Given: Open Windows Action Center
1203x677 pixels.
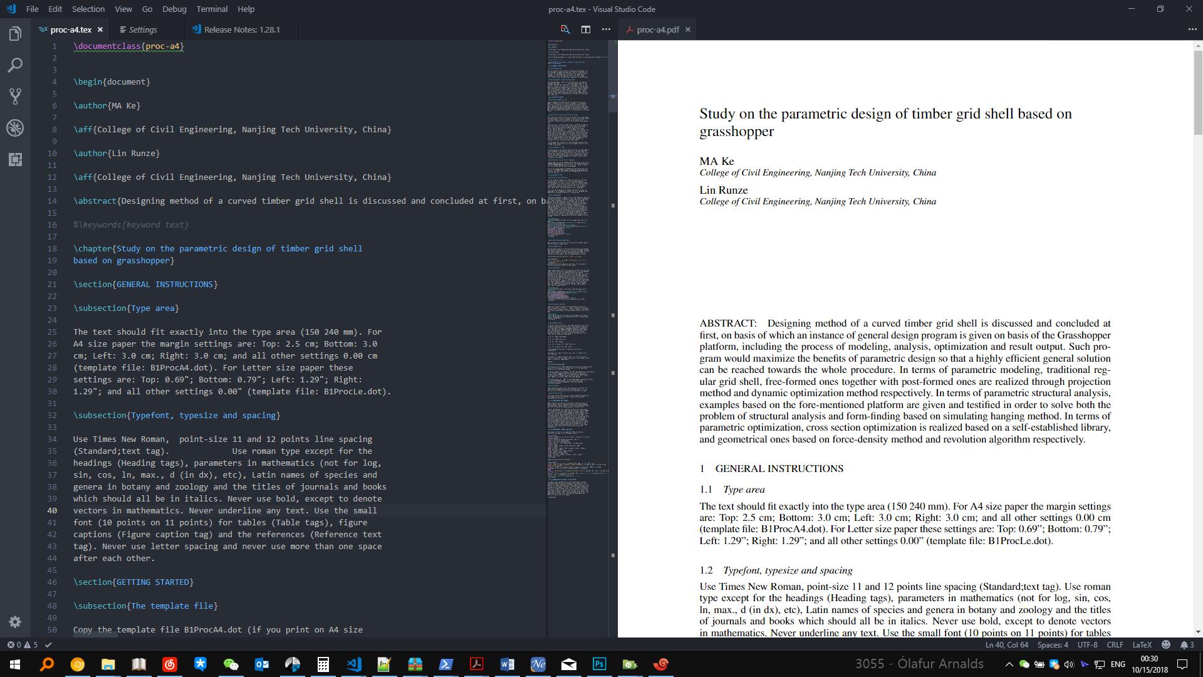Looking at the screenshot, I should click(1182, 664).
